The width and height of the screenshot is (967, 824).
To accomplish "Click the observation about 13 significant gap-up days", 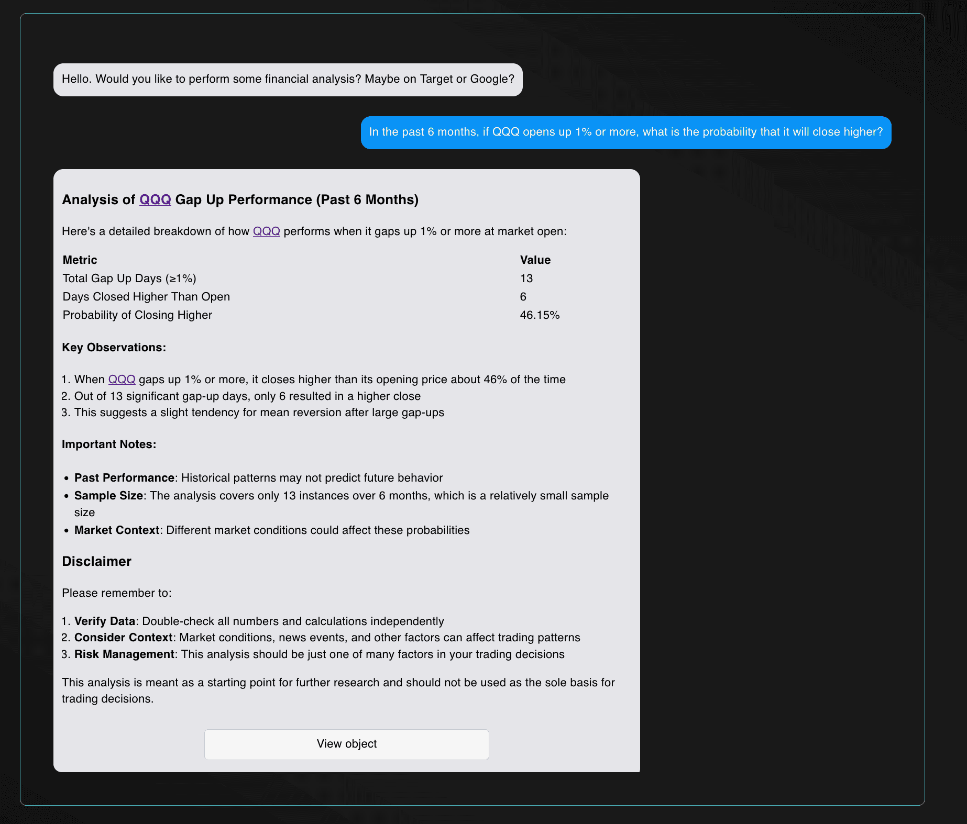I will [247, 396].
